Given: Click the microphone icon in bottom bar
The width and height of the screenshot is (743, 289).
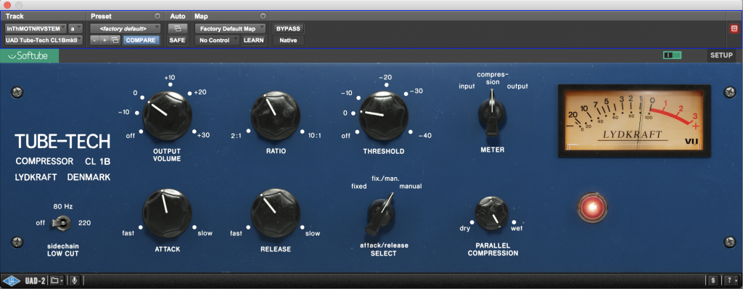Looking at the screenshot, I should pos(75,280).
